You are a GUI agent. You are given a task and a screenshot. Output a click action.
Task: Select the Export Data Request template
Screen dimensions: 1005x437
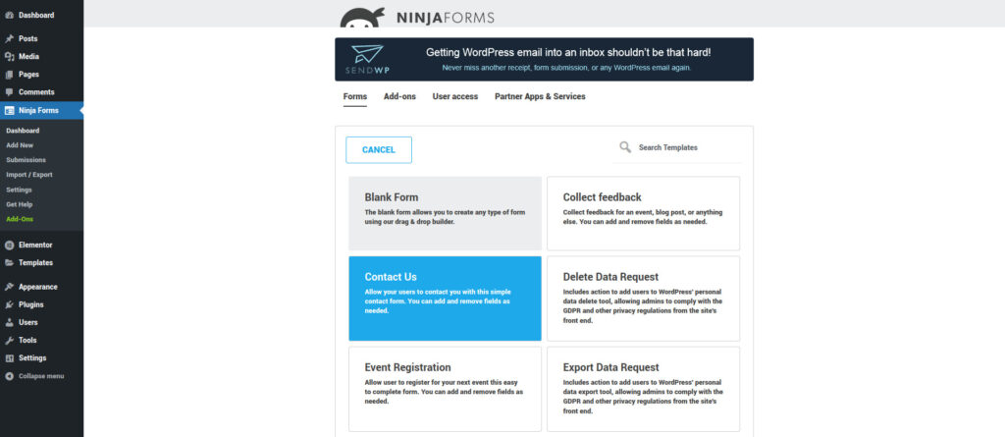644,389
